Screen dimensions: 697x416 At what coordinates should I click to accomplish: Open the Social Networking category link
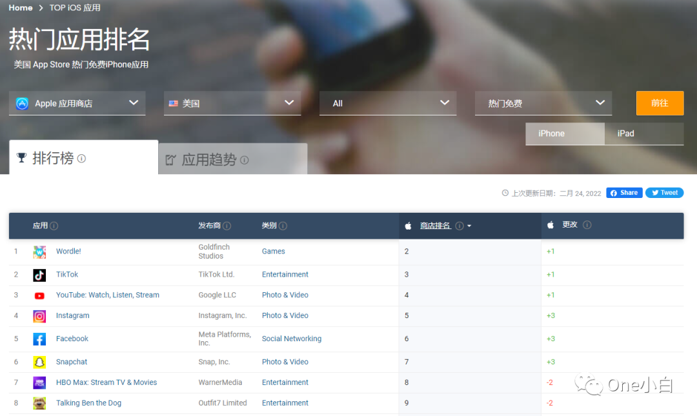pos(291,339)
